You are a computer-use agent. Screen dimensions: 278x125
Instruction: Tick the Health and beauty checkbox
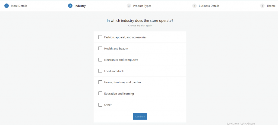click(x=100, y=48)
